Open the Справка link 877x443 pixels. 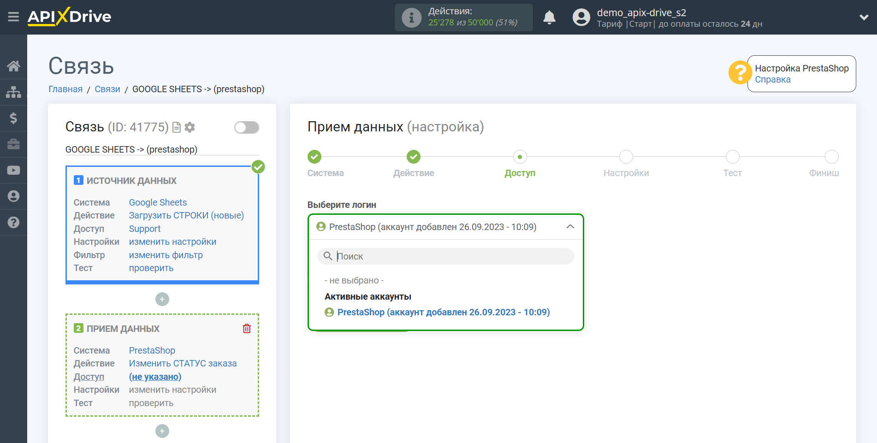pyautogui.click(x=773, y=79)
